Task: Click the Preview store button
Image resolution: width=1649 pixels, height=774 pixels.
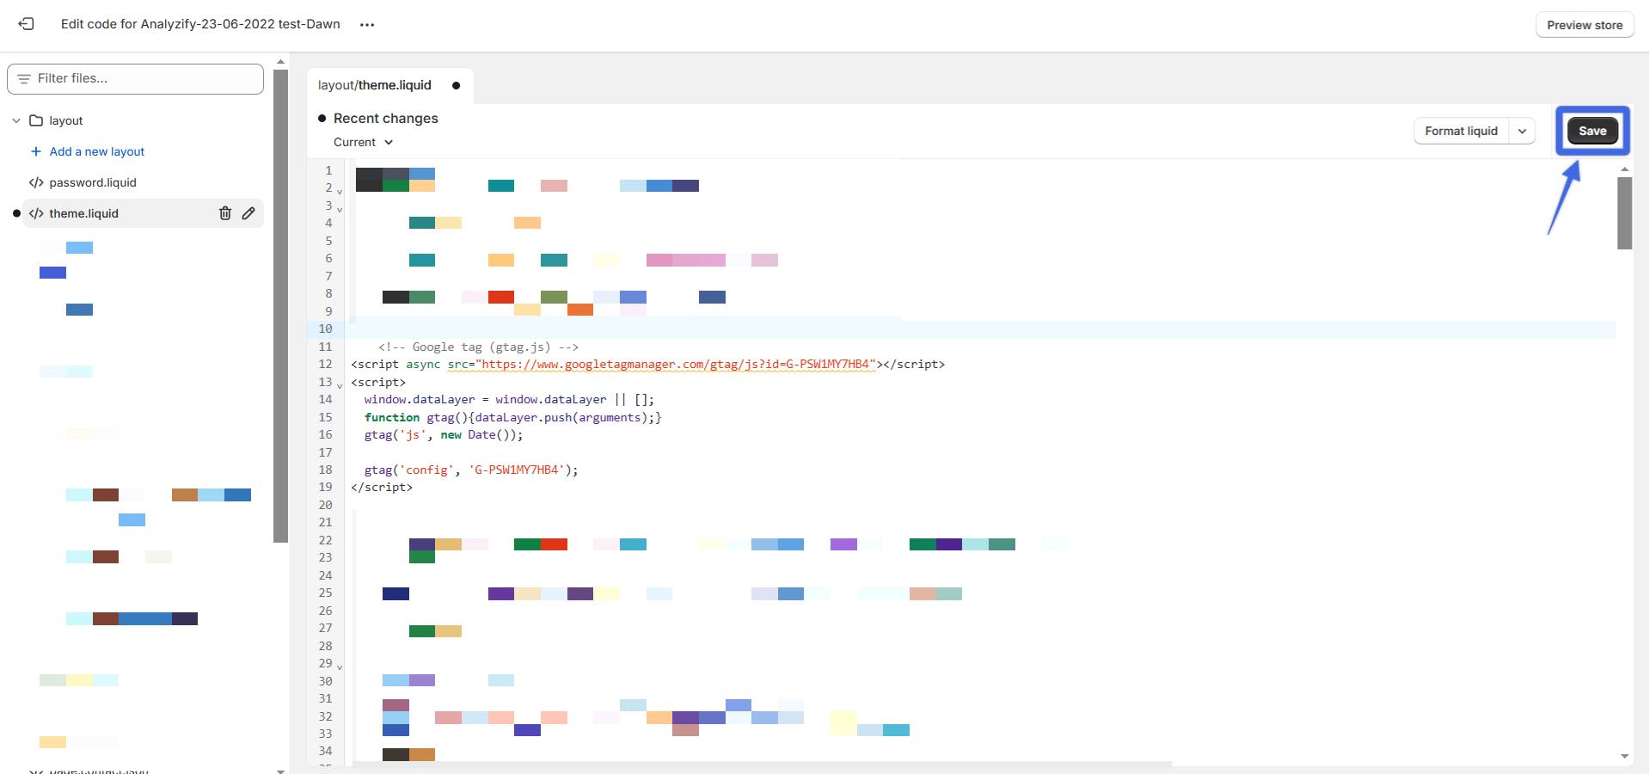Action: coord(1585,25)
